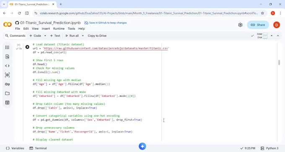The height and width of the screenshot is (152, 285).
Task: Toggle the browser side panel icon
Action: tap(27, 13)
